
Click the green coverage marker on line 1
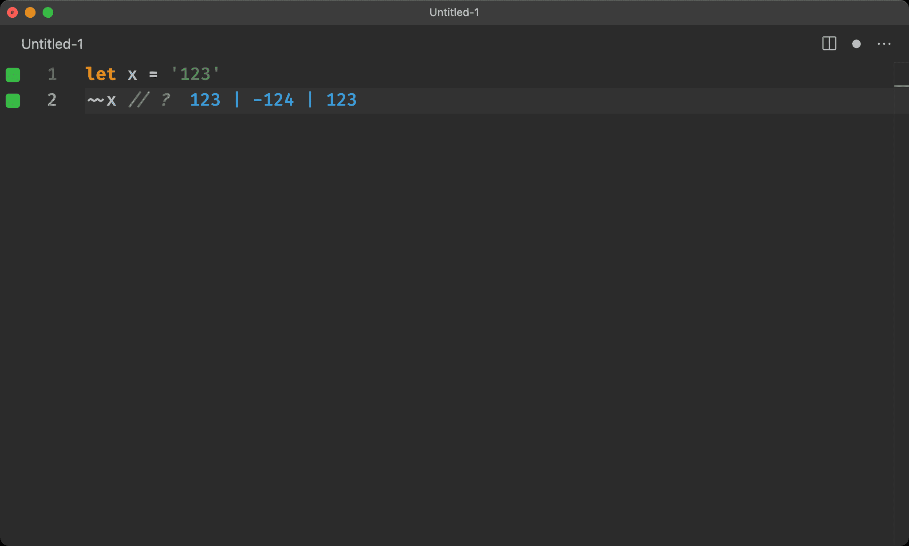point(13,75)
